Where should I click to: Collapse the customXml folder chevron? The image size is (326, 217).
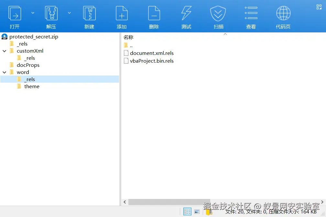coord(5,51)
